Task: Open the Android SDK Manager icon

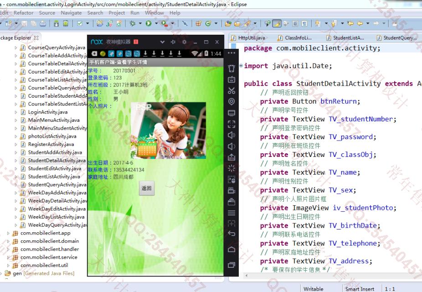Action: click(56, 24)
